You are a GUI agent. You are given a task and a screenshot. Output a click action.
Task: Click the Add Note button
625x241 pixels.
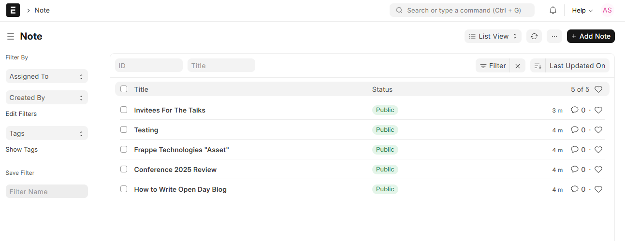(x=591, y=36)
